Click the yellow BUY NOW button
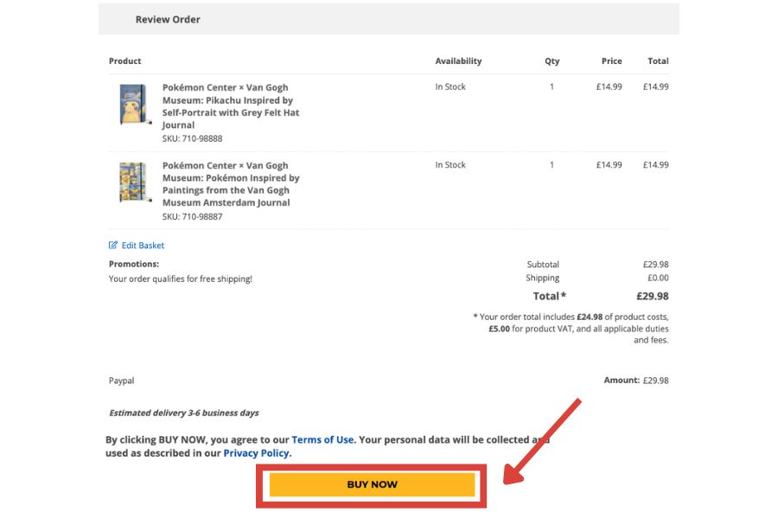 (x=372, y=484)
